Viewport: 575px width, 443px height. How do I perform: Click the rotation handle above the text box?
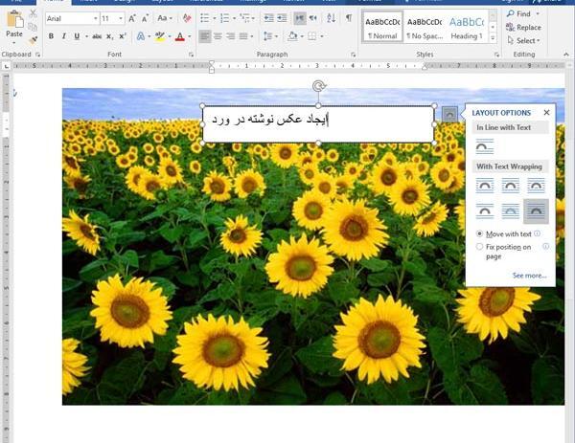point(318,86)
